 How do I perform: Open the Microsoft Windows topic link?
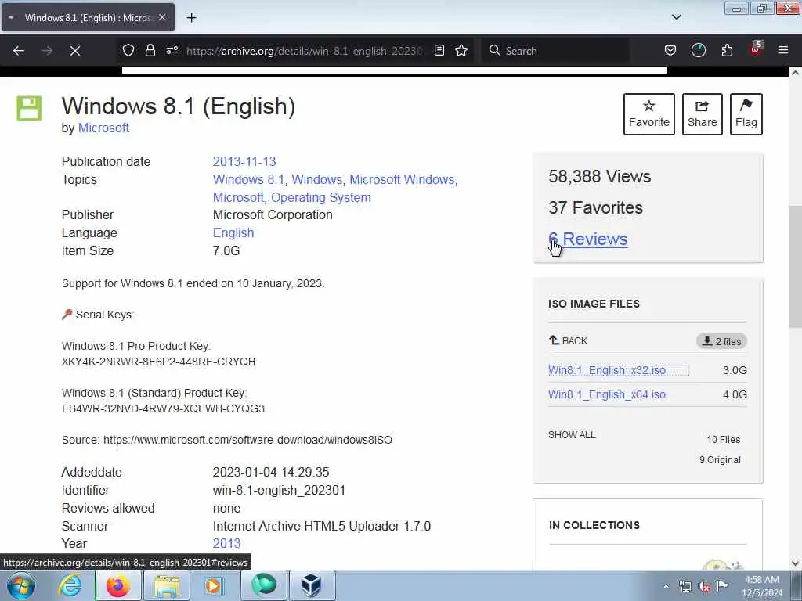pos(402,179)
